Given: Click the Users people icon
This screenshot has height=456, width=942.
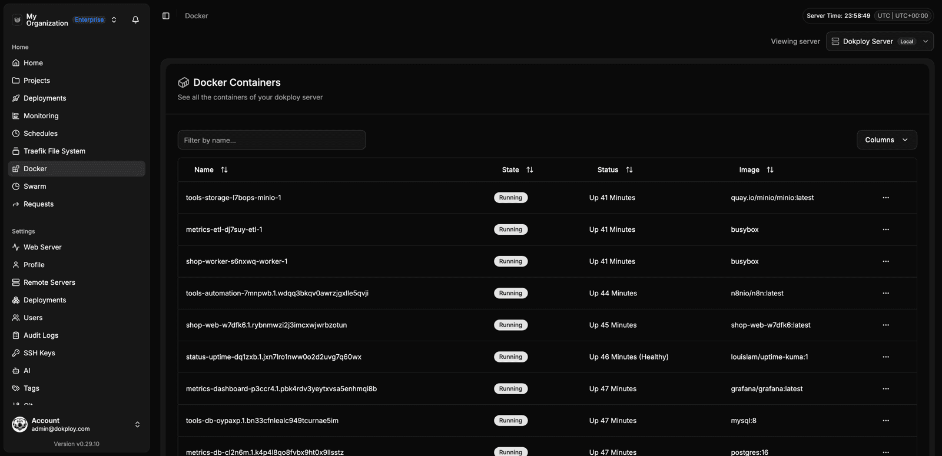Looking at the screenshot, I should (16, 318).
